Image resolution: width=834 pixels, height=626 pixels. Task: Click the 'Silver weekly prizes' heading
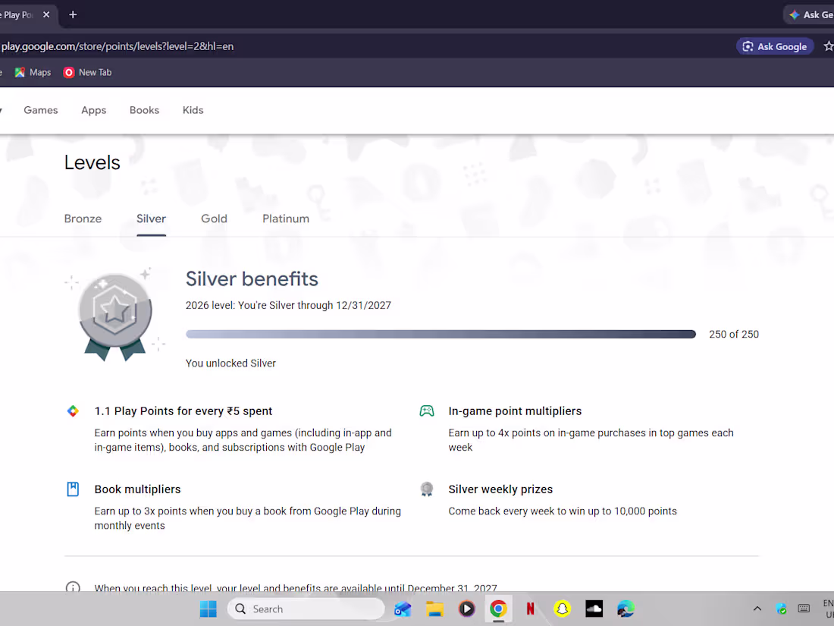(x=500, y=489)
